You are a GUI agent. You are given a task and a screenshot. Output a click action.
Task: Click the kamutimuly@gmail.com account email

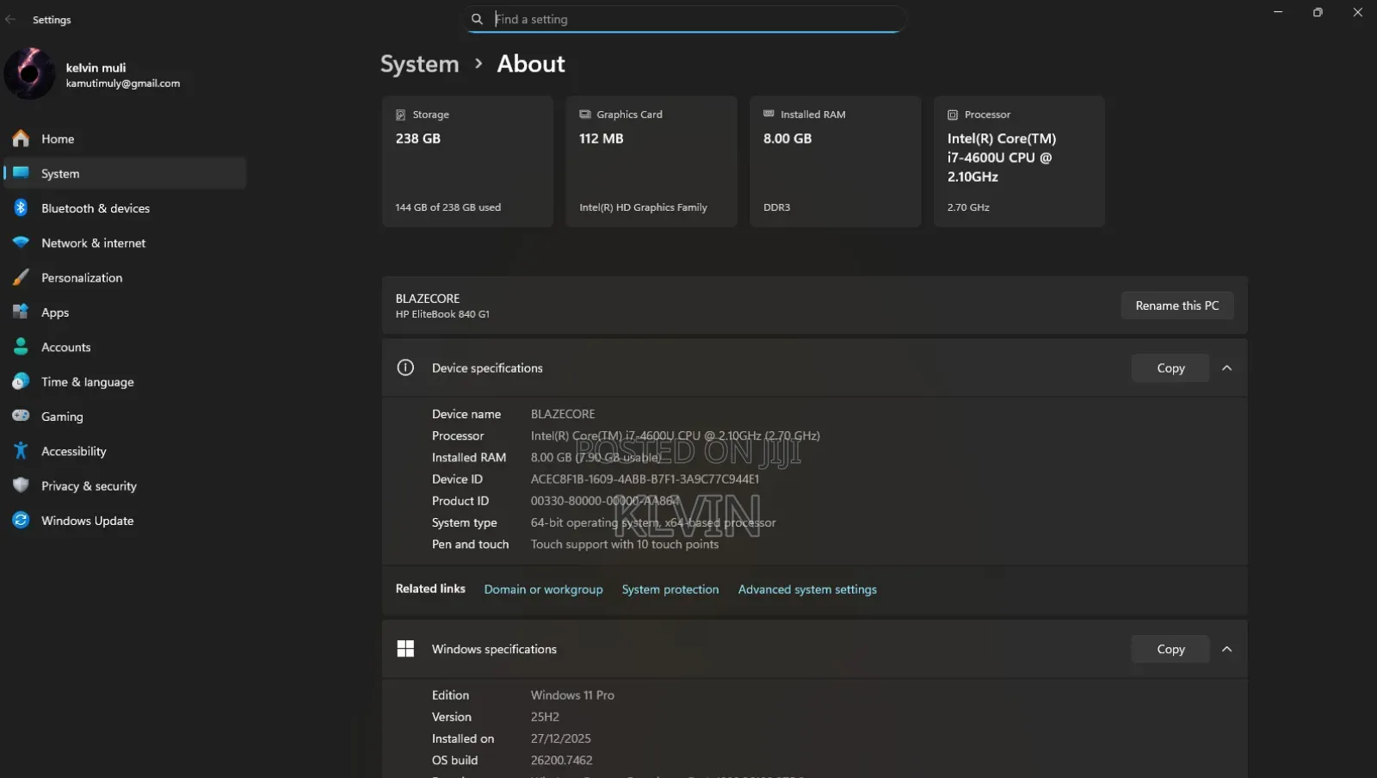[123, 83]
